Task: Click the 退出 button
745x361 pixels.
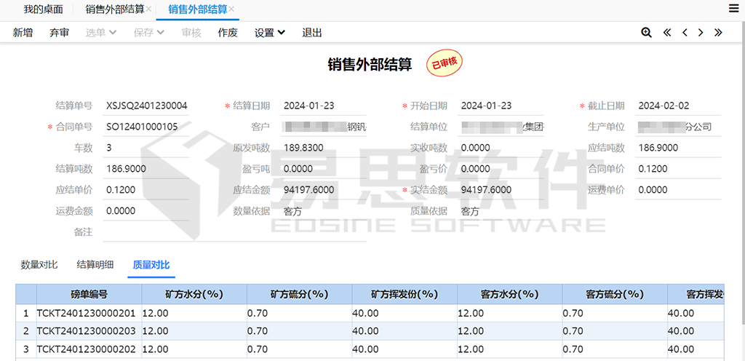Action: click(312, 33)
